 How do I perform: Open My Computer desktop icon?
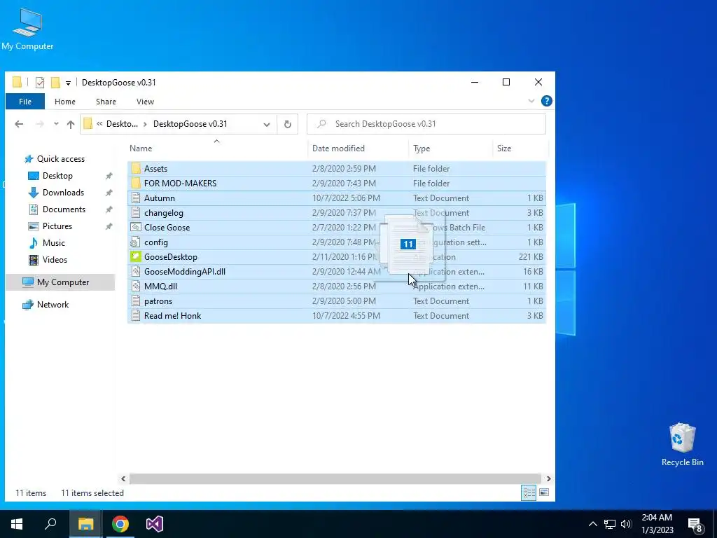click(27, 29)
